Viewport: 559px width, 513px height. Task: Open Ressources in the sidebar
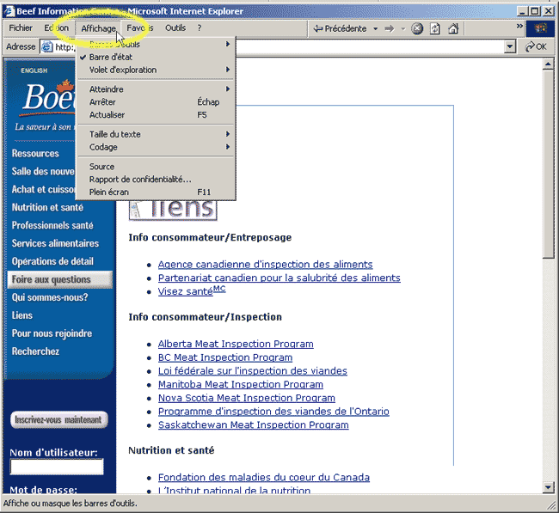pyautogui.click(x=35, y=154)
